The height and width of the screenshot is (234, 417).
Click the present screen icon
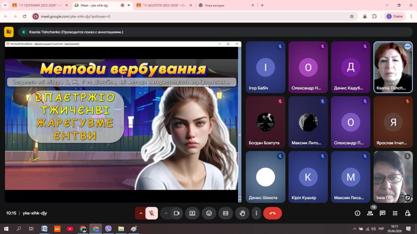point(192,213)
